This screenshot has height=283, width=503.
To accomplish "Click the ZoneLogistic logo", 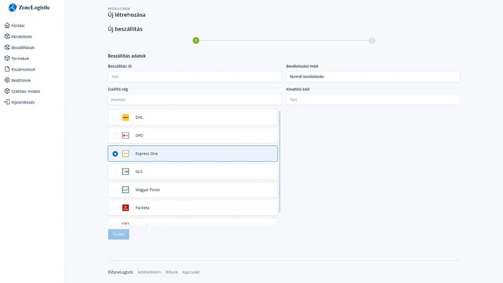I will (x=29, y=8).
